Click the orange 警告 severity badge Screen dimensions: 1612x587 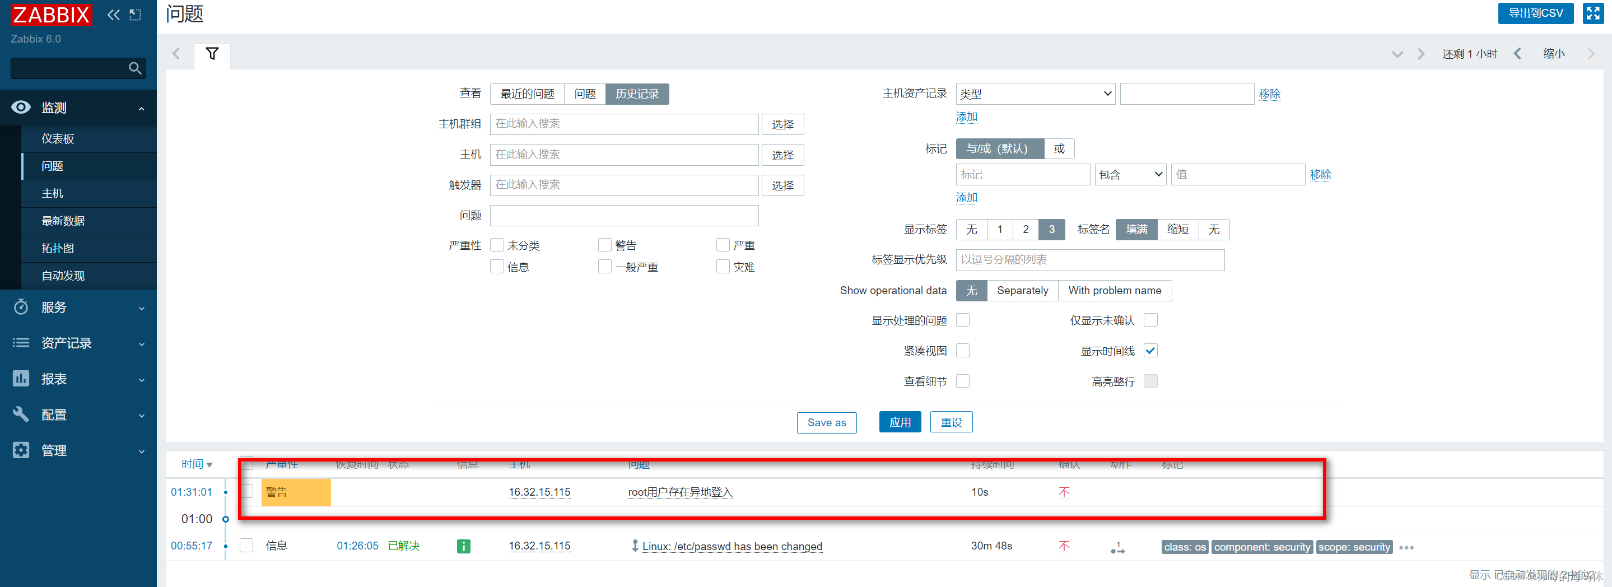[x=295, y=492]
